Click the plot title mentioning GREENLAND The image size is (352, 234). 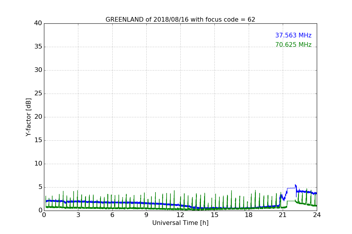180,20
